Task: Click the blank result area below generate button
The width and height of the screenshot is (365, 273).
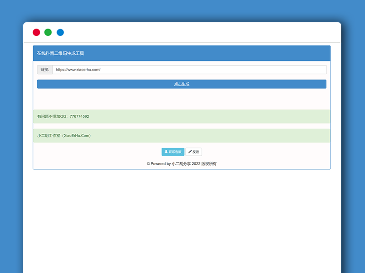Action: pos(182,99)
